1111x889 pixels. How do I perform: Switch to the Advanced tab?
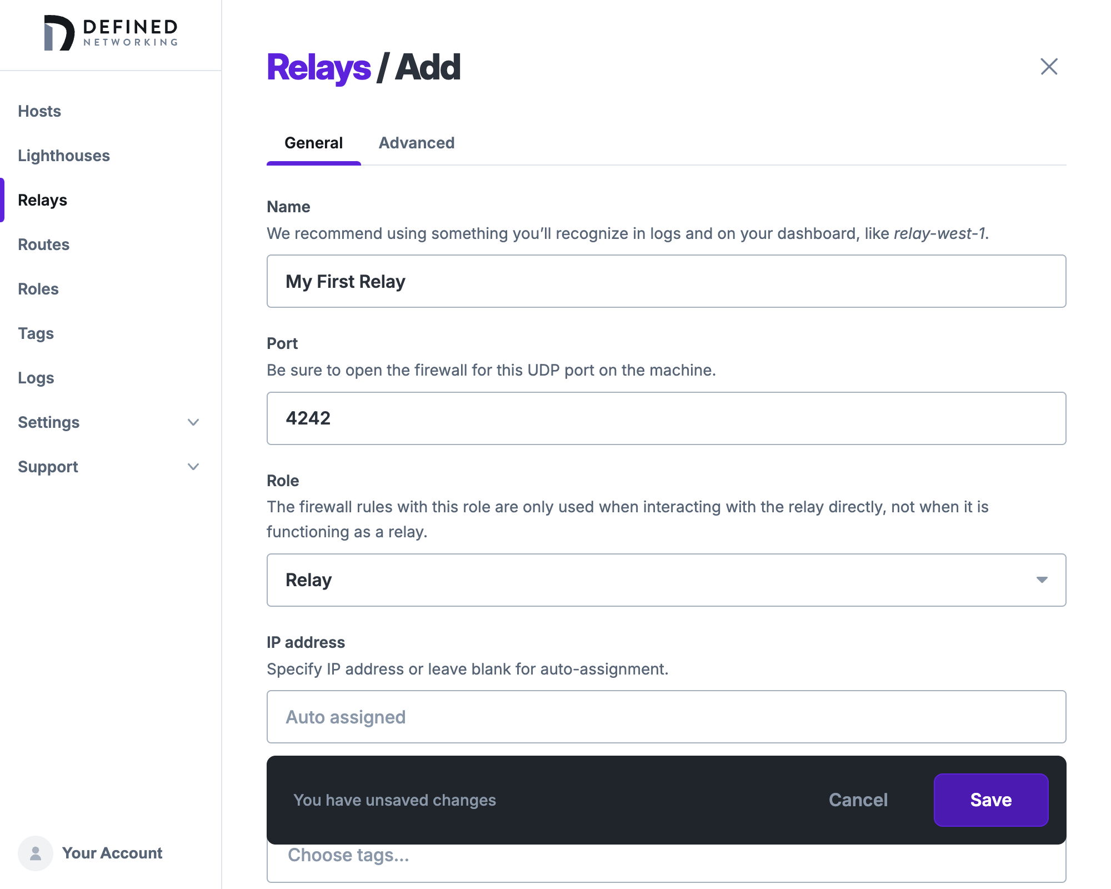(416, 142)
